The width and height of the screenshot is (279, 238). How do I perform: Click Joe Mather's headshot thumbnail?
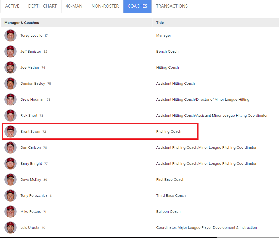pyautogui.click(x=10, y=68)
